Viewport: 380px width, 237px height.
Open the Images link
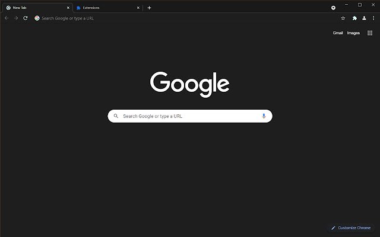pos(353,33)
